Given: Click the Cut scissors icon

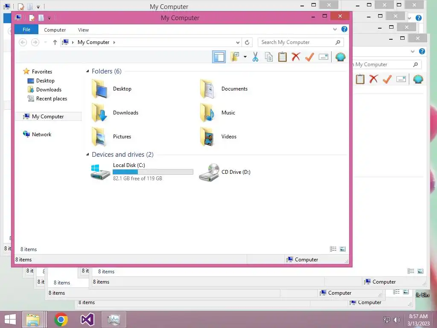Looking at the screenshot, I should click(x=255, y=57).
